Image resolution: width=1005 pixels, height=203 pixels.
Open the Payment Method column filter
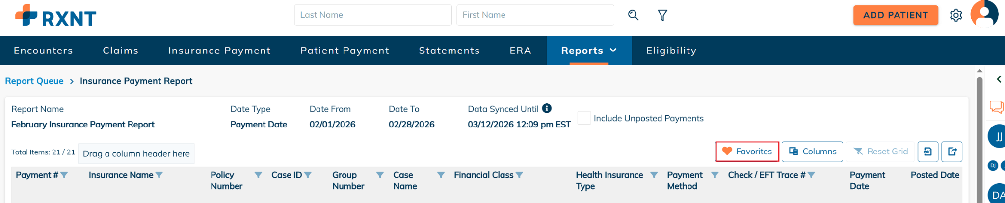click(714, 175)
